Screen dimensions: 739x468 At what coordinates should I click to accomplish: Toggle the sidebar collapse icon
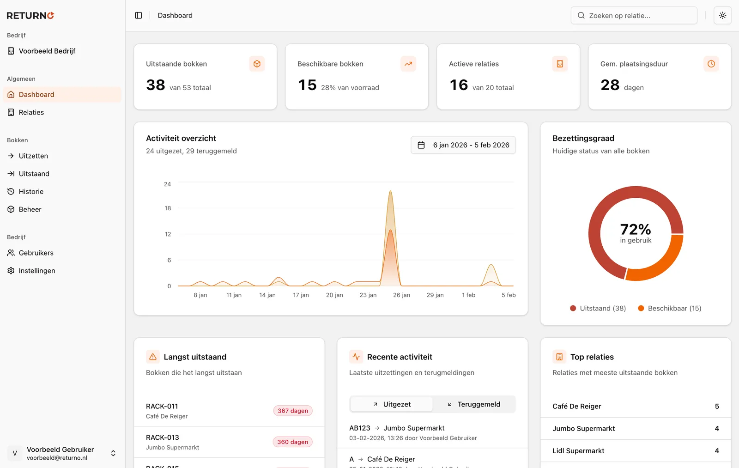pyautogui.click(x=138, y=15)
